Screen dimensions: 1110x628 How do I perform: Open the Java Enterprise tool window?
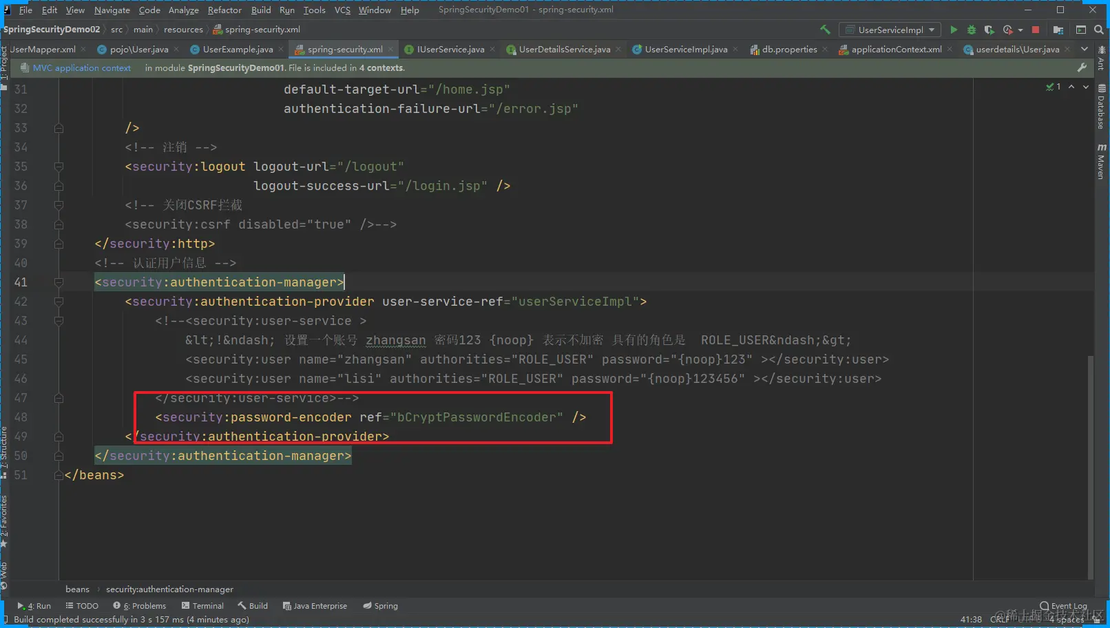(x=315, y=606)
